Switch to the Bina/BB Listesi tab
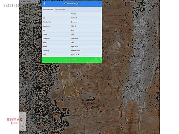179x134 pixels. coord(60,9)
